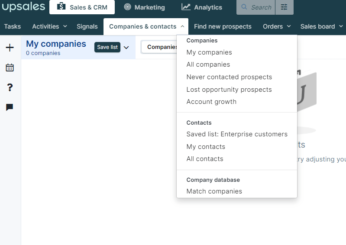Viewport: 346px width, 245px height.
Task: Open Saved list: Enterprise customers
Action: pyautogui.click(x=237, y=134)
